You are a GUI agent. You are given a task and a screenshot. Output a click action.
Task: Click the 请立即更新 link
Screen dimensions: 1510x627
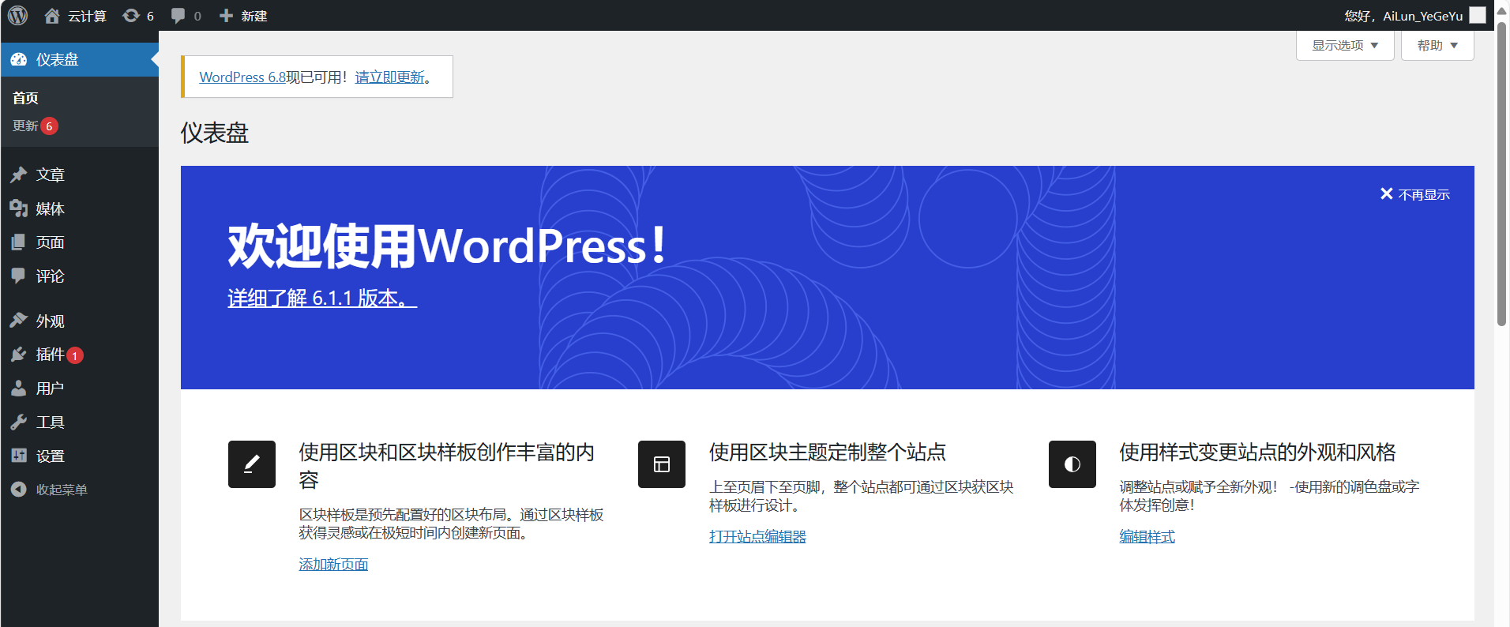point(390,77)
